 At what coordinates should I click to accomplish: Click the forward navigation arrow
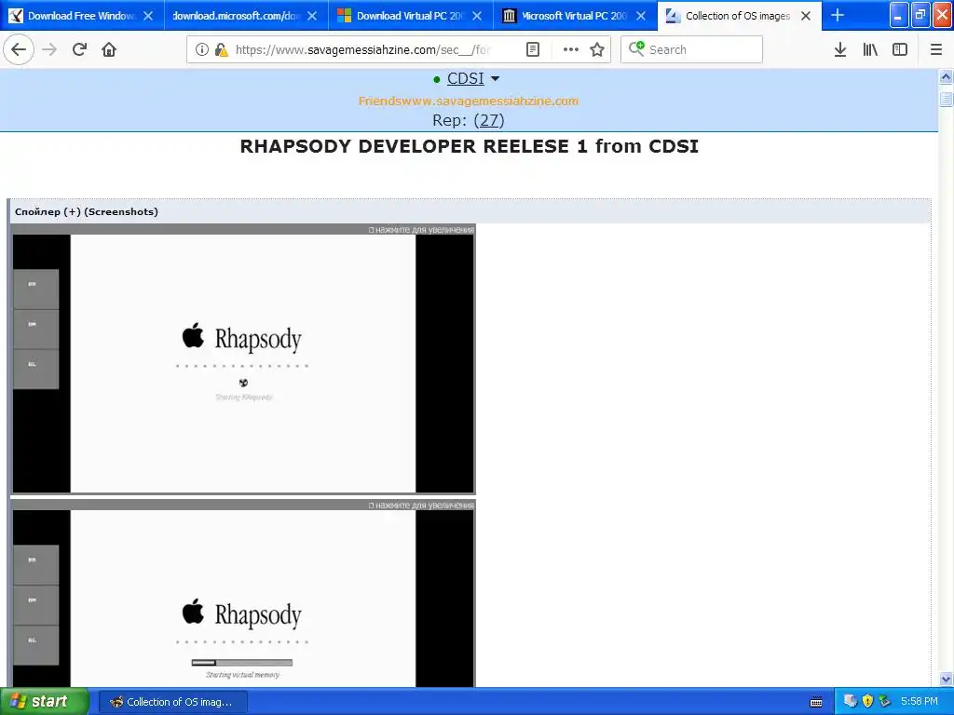point(49,49)
